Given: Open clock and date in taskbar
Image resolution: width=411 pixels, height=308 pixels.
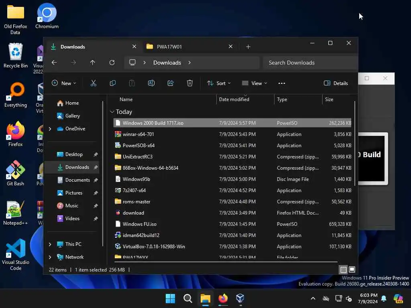Looking at the screenshot, I should [x=368, y=298].
